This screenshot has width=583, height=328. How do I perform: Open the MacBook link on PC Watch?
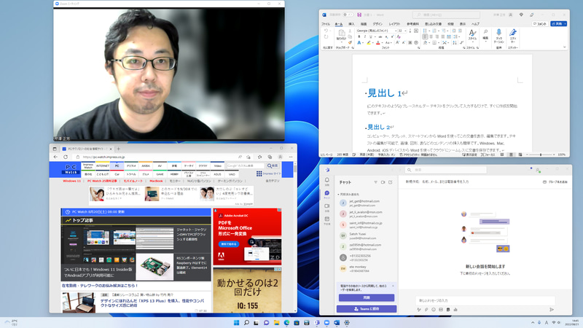pyautogui.click(x=156, y=181)
